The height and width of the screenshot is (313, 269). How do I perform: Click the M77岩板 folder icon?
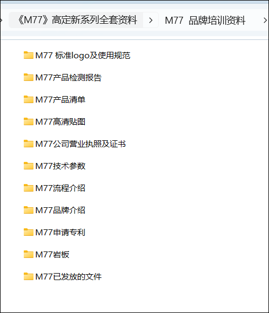tap(29, 255)
